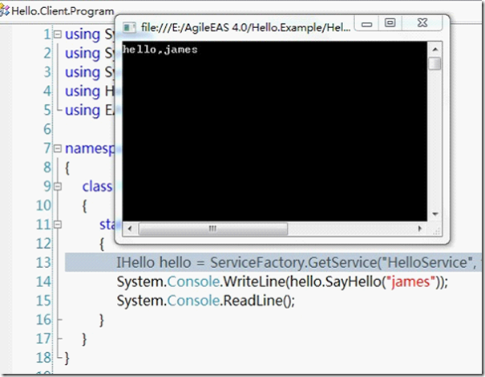Screen dimensions: 485x377
Task: Click the closing brace on line 16
Action: (x=101, y=320)
